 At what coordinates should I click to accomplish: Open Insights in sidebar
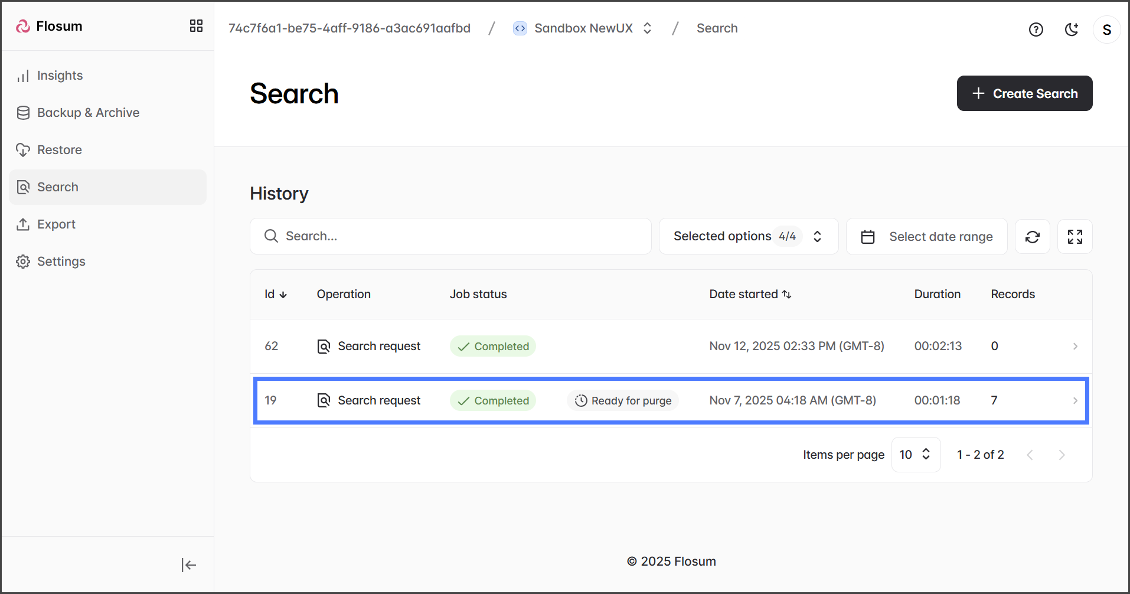(x=60, y=76)
